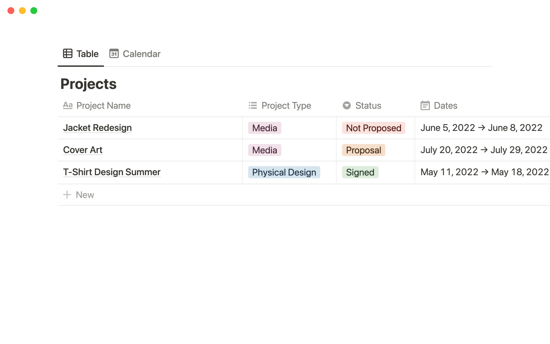550x344 pixels.
Task: Click the green Signed status tag
Action: tap(360, 172)
